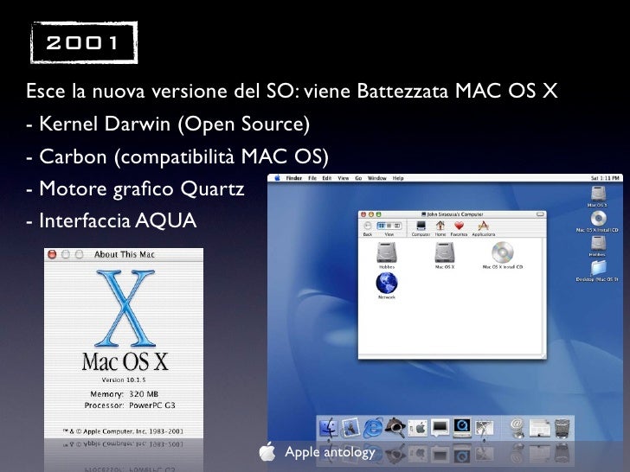Launch Sherlock search in the Dock
630x472 pixels.
[395, 428]
